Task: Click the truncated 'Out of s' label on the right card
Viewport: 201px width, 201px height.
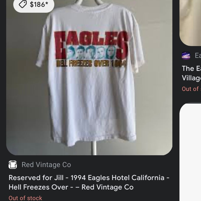Action: pyautogui.click(x=191, y=89)
